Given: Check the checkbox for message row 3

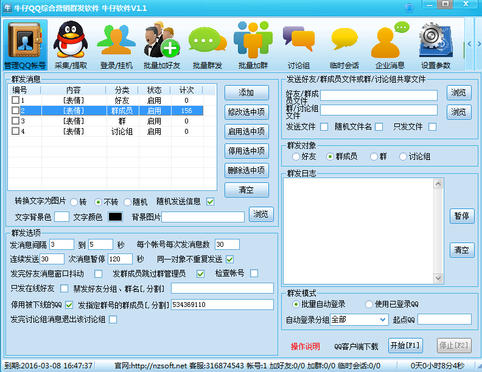Looking at the screenshot, I should [15, 121].
